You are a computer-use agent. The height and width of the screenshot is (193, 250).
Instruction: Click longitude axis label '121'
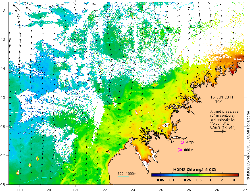click(76, 190)
